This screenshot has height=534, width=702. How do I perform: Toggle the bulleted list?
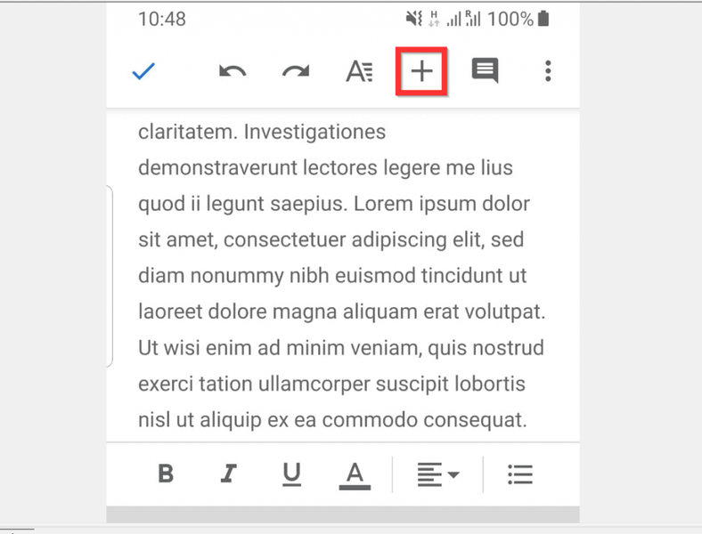[520, 474]
